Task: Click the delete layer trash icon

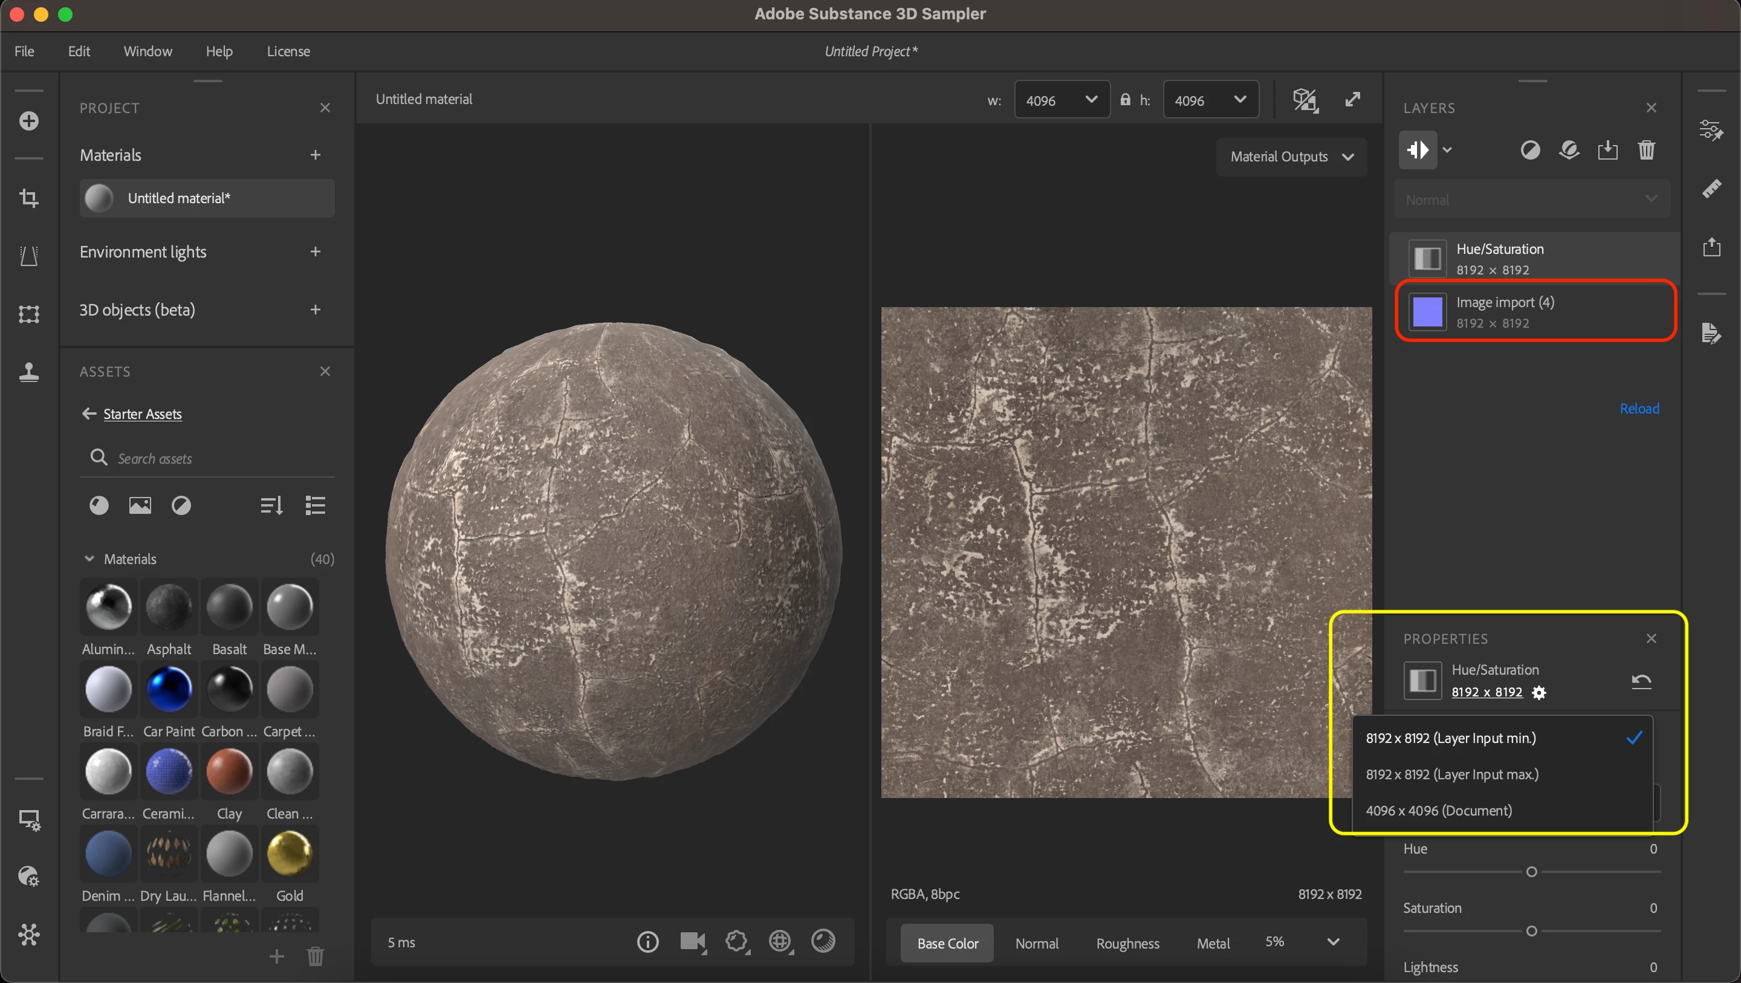Action: tap(1646, 150)
